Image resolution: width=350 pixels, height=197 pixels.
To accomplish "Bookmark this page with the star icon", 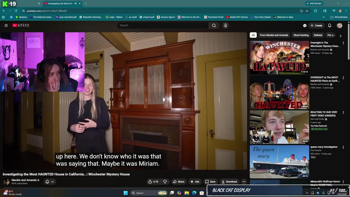I will (307, 11).
